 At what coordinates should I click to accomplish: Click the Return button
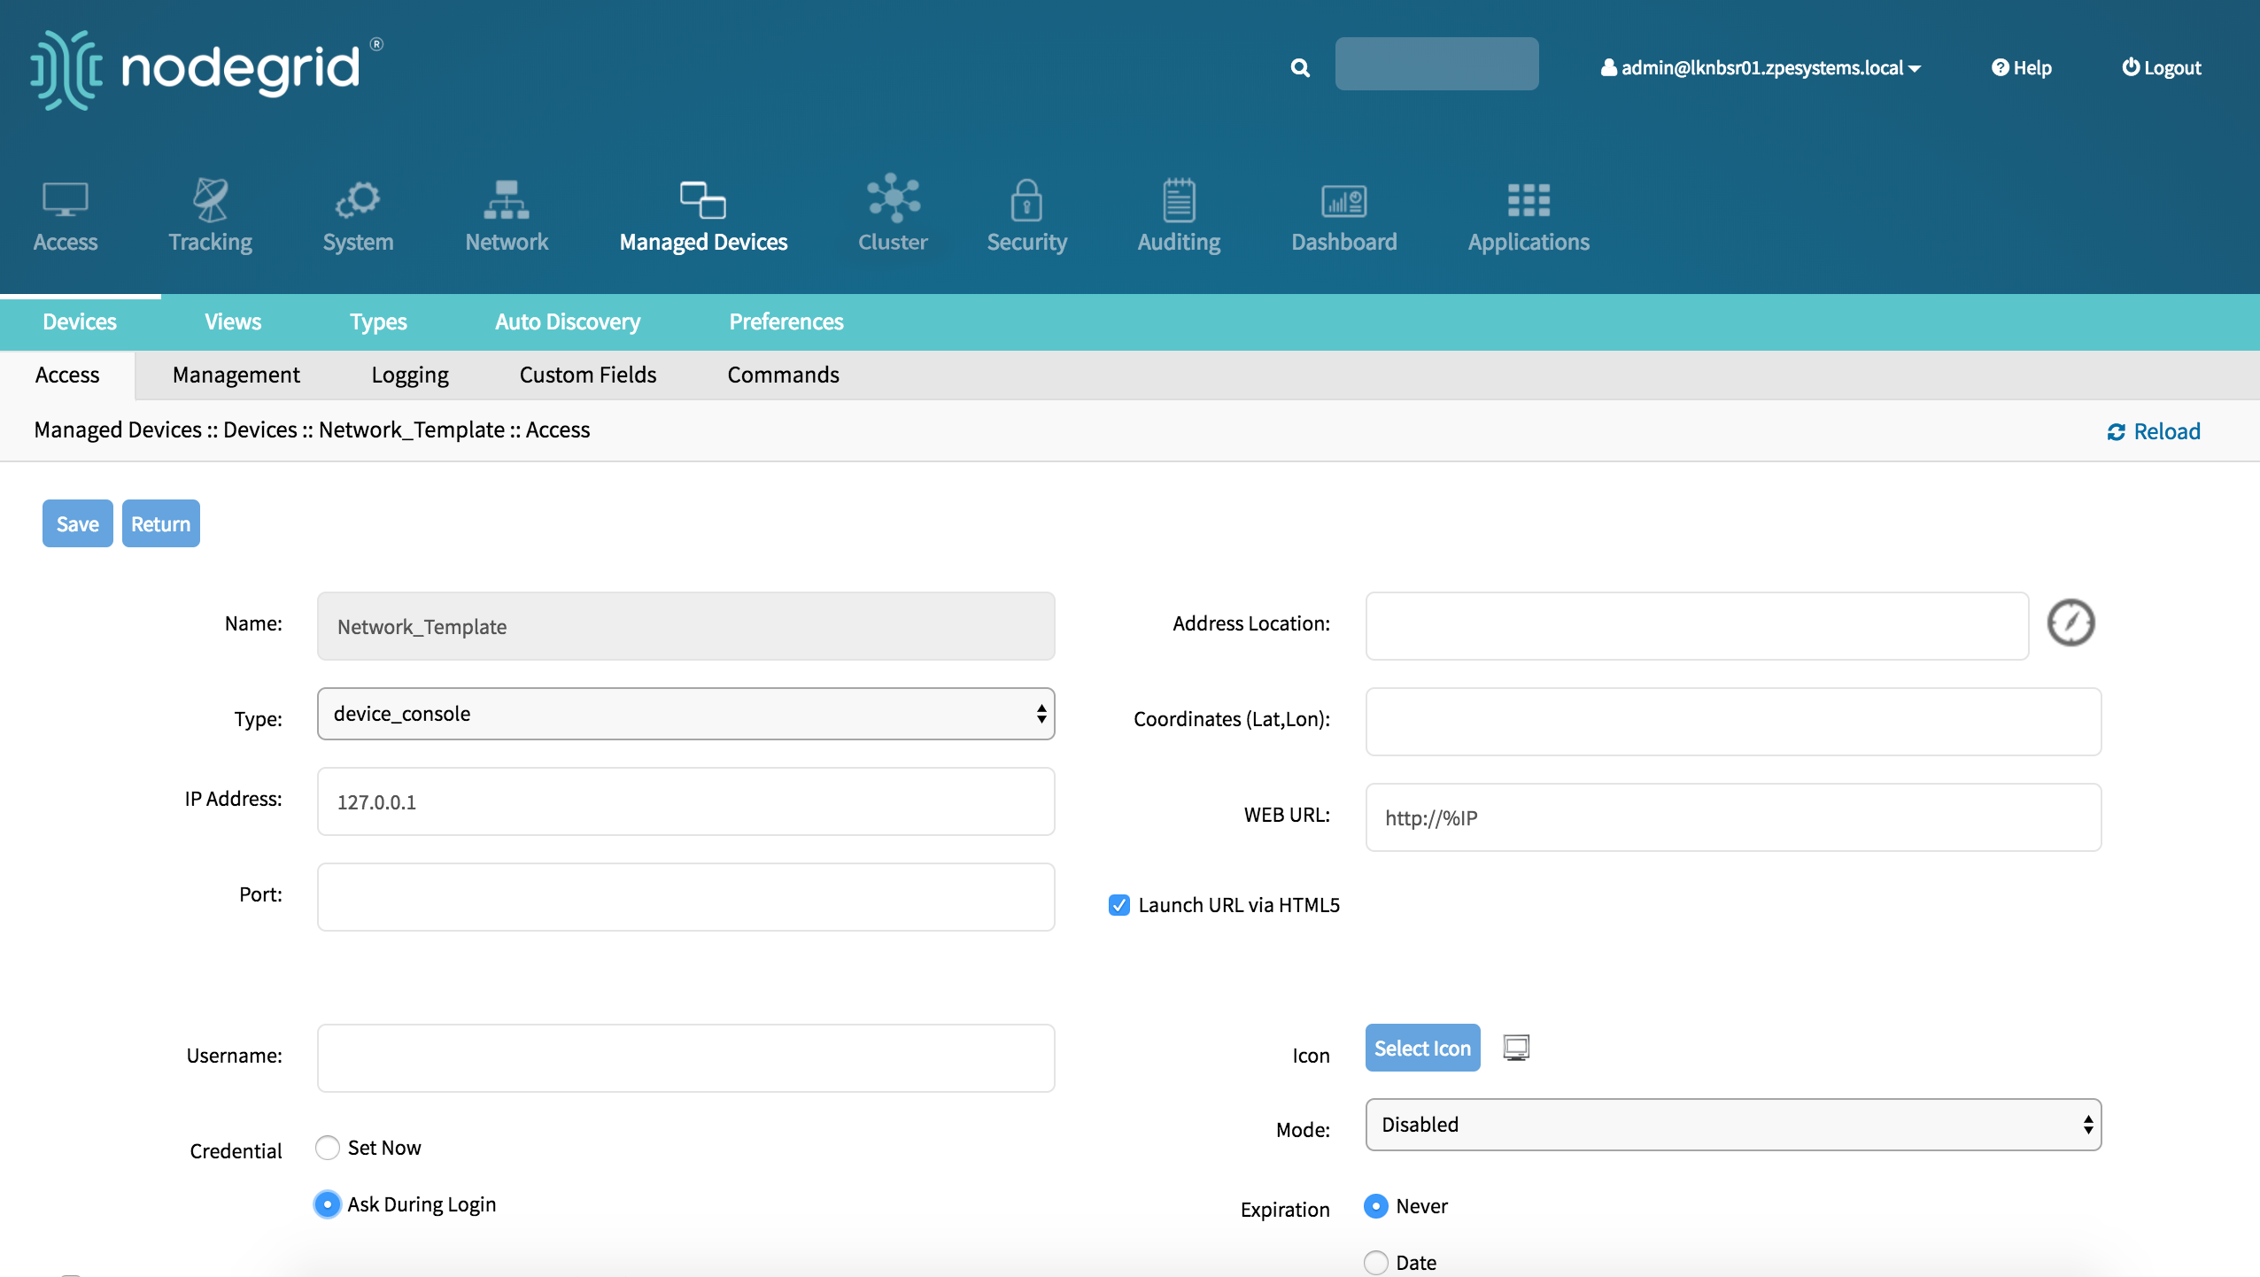tap(160, 522)
